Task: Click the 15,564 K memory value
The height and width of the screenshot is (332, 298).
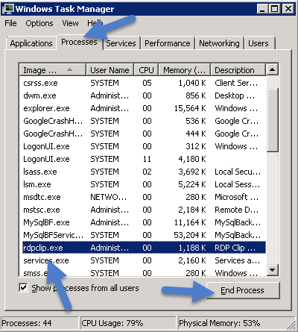Action: (x=190, y=108)
